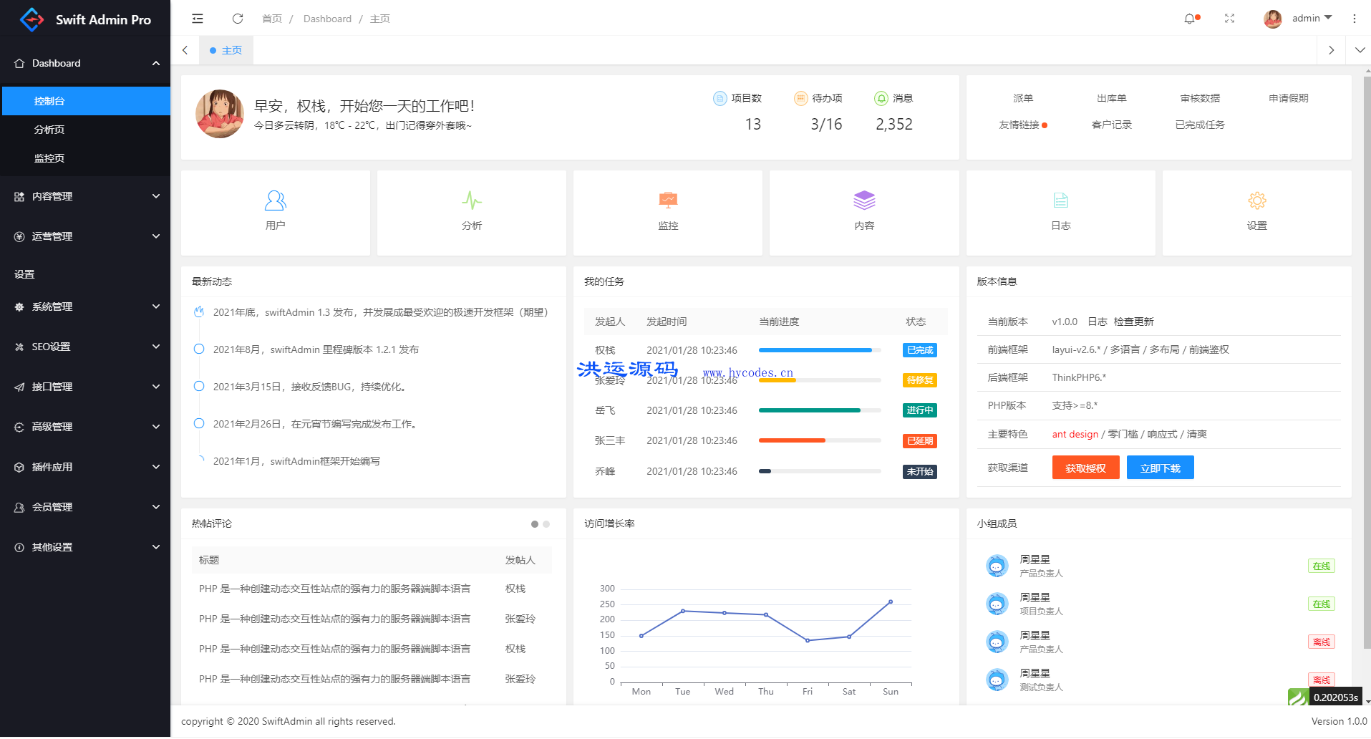This screenshot has height=739, width=1371.
Task: Click the 获取授权 button
Action: click(1085, 468)
